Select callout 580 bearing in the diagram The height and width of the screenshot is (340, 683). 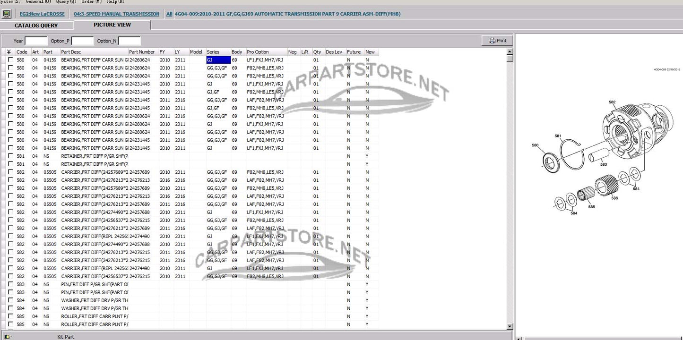(535, 145)
